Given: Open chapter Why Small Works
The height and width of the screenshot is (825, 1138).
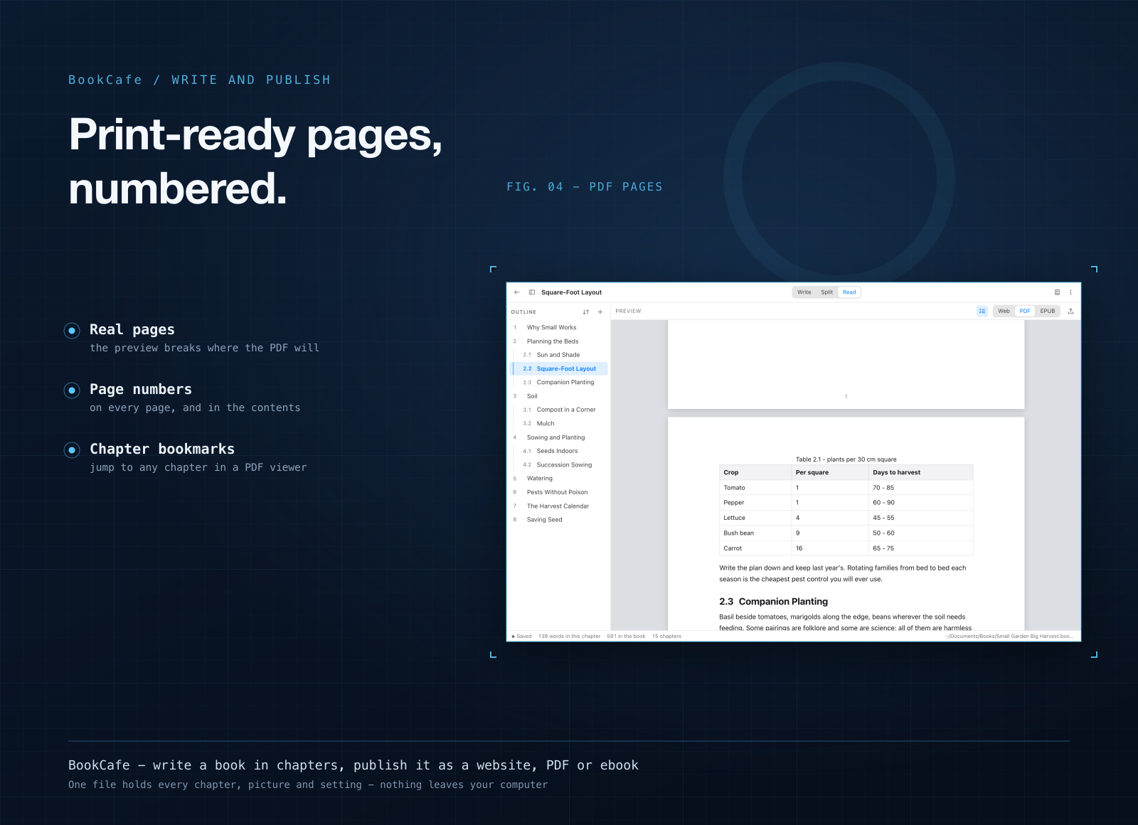Looking at the screenshot, I should tap(559, 327).
